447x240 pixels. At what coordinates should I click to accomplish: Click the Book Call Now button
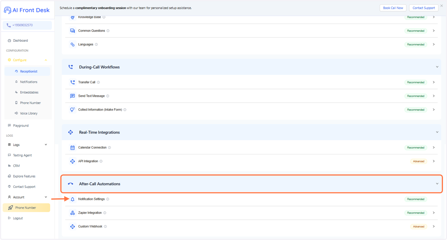(393, 8)
